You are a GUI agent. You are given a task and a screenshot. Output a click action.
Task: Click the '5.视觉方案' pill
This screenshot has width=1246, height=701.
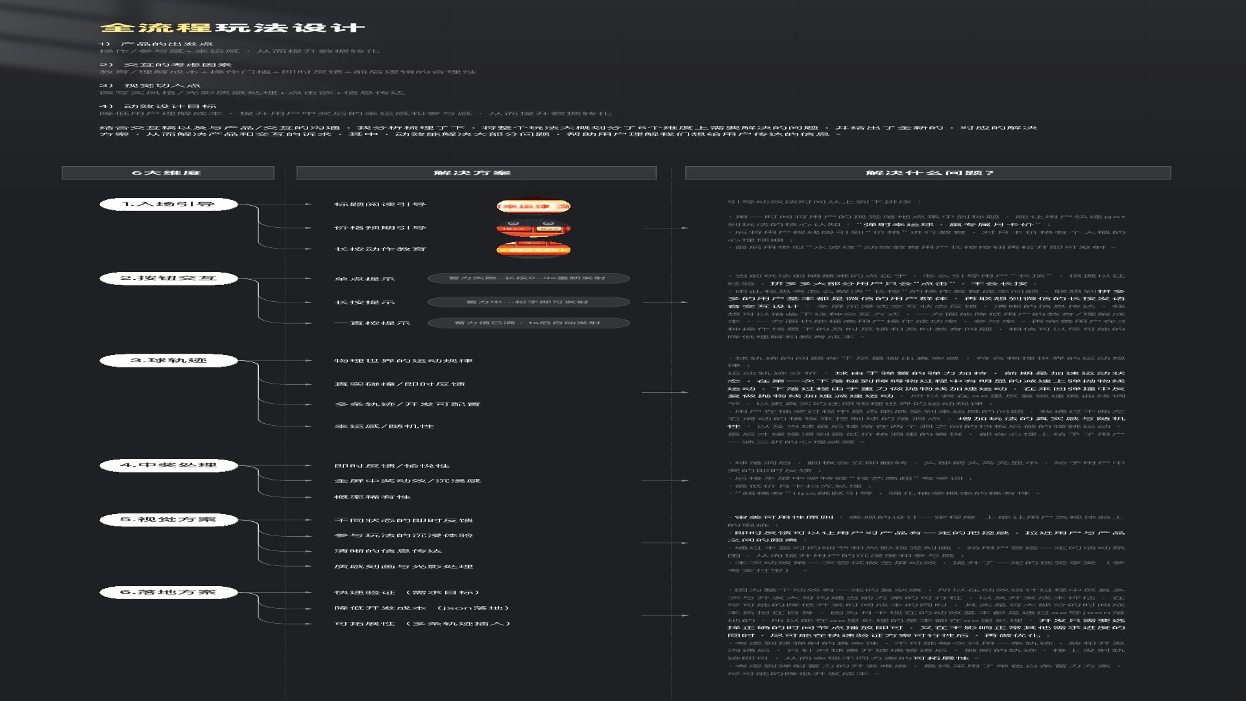pyautogui.click(x=169, y=520)
